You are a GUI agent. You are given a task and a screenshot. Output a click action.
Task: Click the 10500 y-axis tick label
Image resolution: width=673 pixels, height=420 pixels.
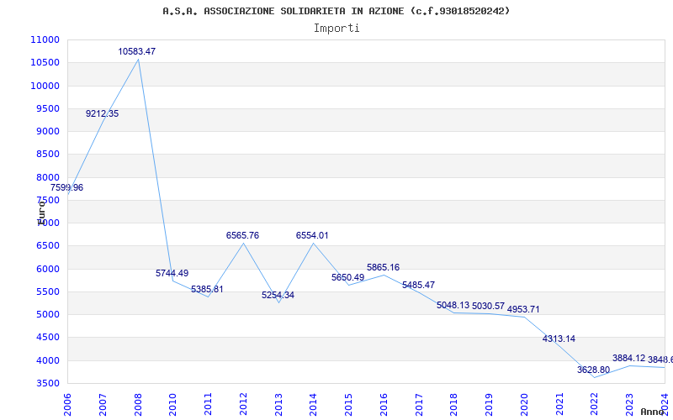pos(45,62)
